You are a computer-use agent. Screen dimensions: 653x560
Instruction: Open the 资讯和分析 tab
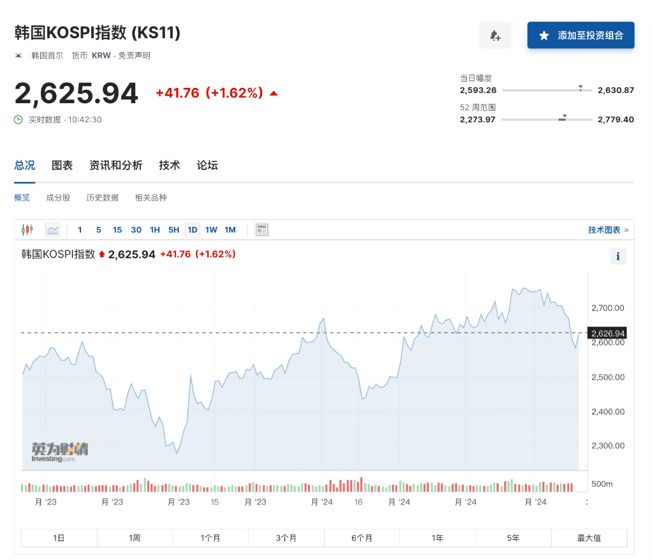[x=116, y=165]
